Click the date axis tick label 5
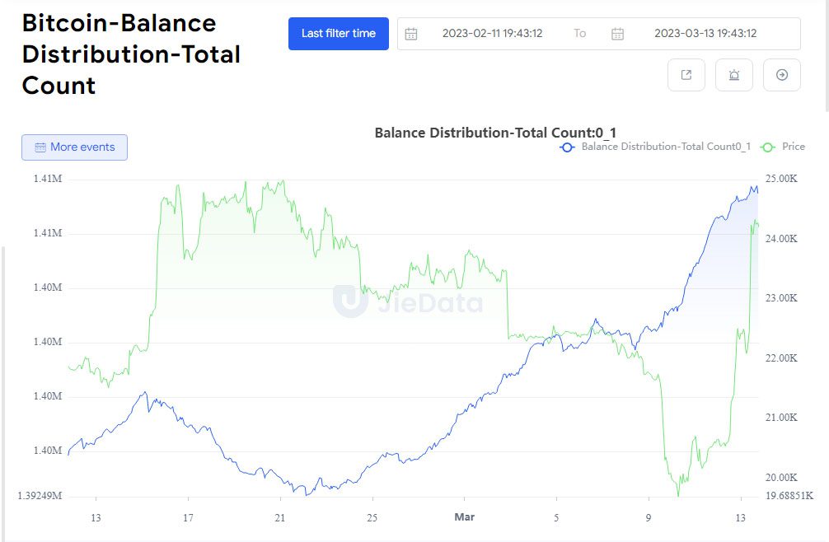This screenshot has height=542, width=829. (556, 517)
